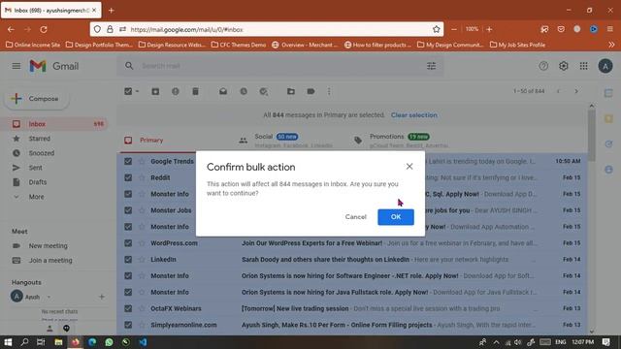Go to older messages page arrow

point(576,91)
